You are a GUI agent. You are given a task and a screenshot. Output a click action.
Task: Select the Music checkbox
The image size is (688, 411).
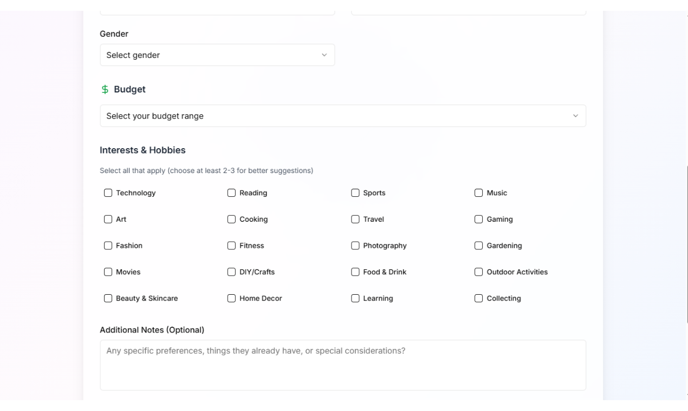pos(479,193)
